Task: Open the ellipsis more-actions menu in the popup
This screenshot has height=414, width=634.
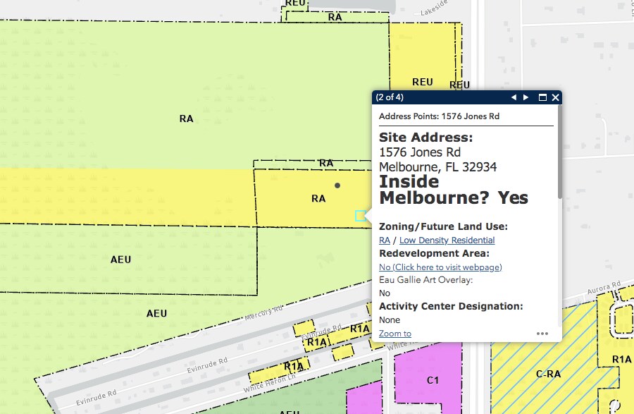Action: pyautogui.click(x=542, y=333)
